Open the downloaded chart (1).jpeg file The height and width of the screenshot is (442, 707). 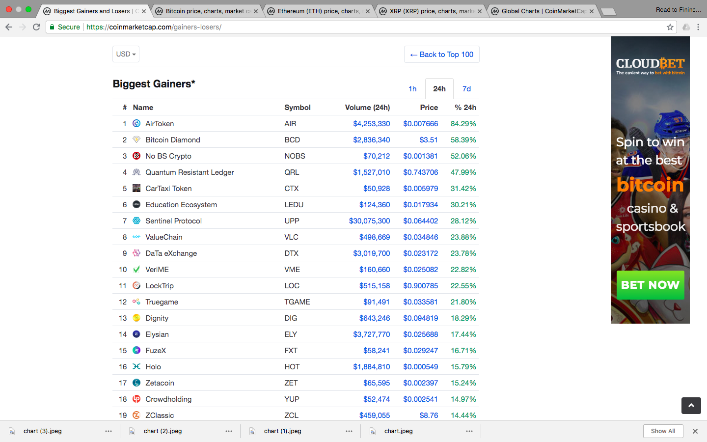tap(283, 431)
